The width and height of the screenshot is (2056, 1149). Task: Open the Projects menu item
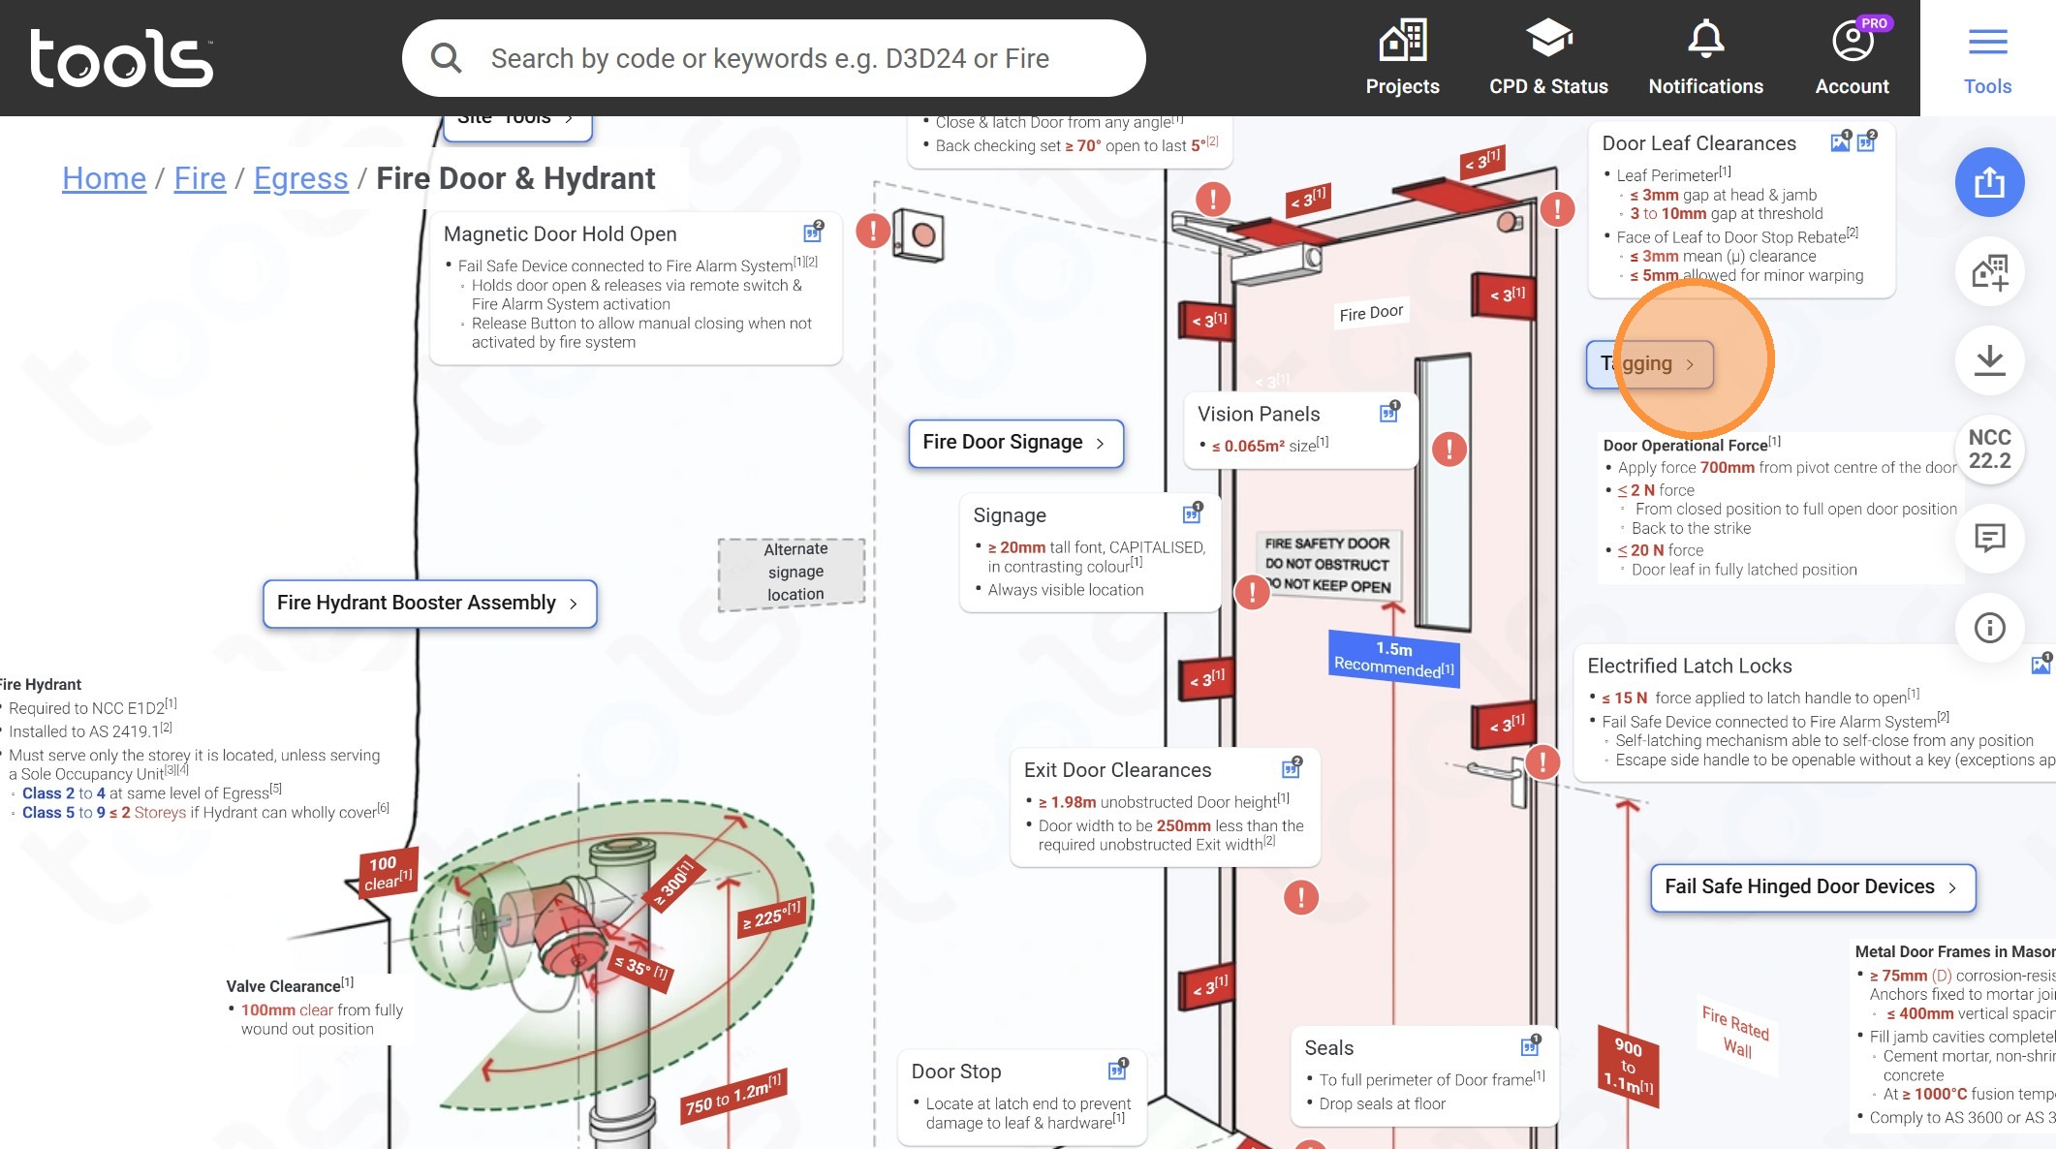coord(1402,58)
